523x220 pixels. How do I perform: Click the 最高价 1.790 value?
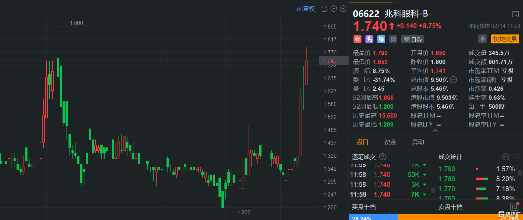380,53
